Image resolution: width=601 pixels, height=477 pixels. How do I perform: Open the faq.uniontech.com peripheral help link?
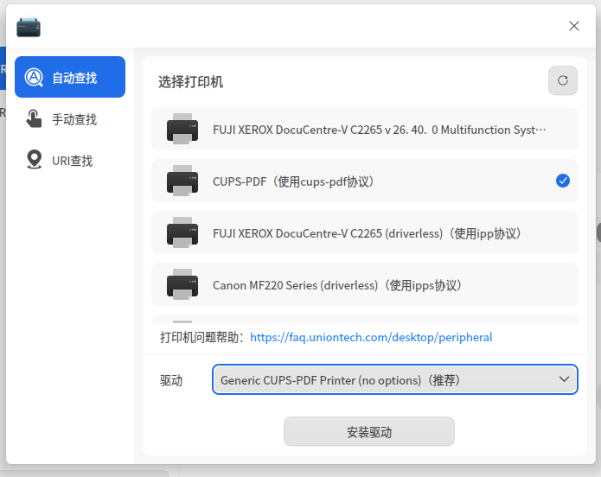[x=371, y=338]
